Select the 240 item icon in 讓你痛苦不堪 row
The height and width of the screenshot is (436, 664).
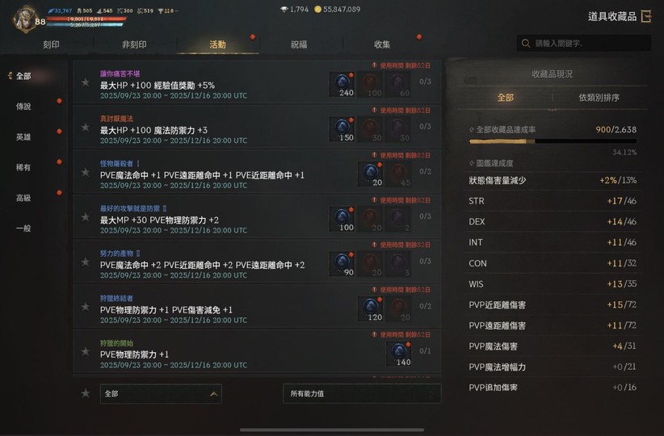point(343,84)
